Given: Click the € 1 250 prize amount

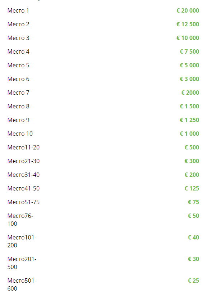Looking at the screenshot, I should point(189,120).
